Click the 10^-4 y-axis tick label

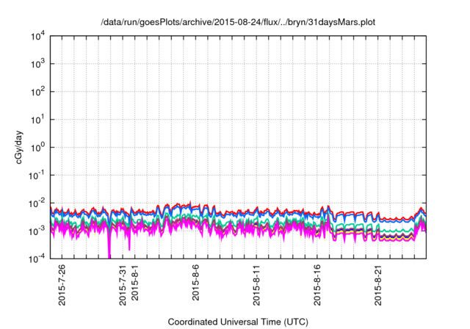pyautogui.click(x=37, y=259)
